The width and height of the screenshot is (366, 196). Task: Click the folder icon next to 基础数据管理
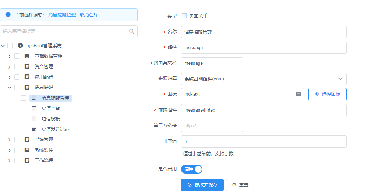(x=27, y=56)
